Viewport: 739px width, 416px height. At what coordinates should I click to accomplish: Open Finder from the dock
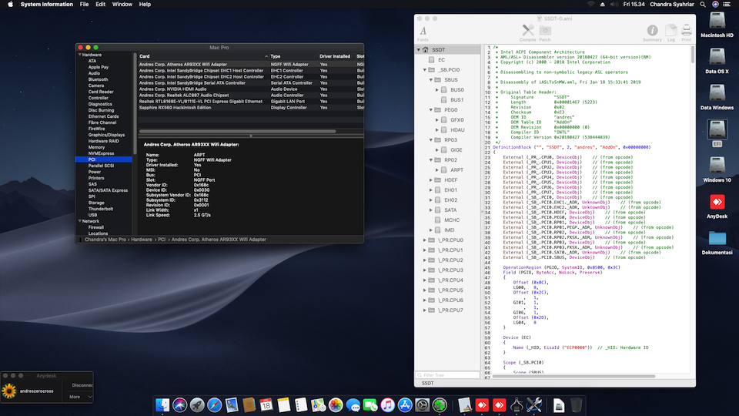click(162, 404)
